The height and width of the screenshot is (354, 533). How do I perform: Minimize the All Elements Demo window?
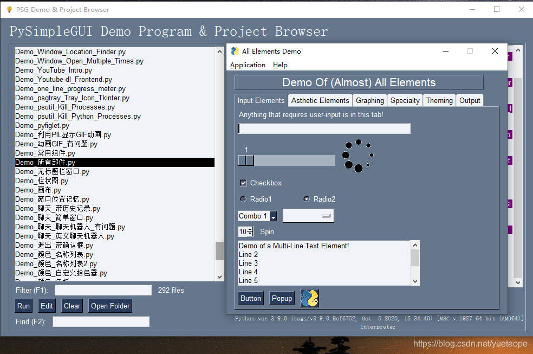[x=446, y=51]
